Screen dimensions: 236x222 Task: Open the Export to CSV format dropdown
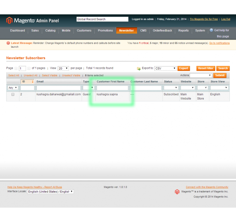click(x=165, y=68)
